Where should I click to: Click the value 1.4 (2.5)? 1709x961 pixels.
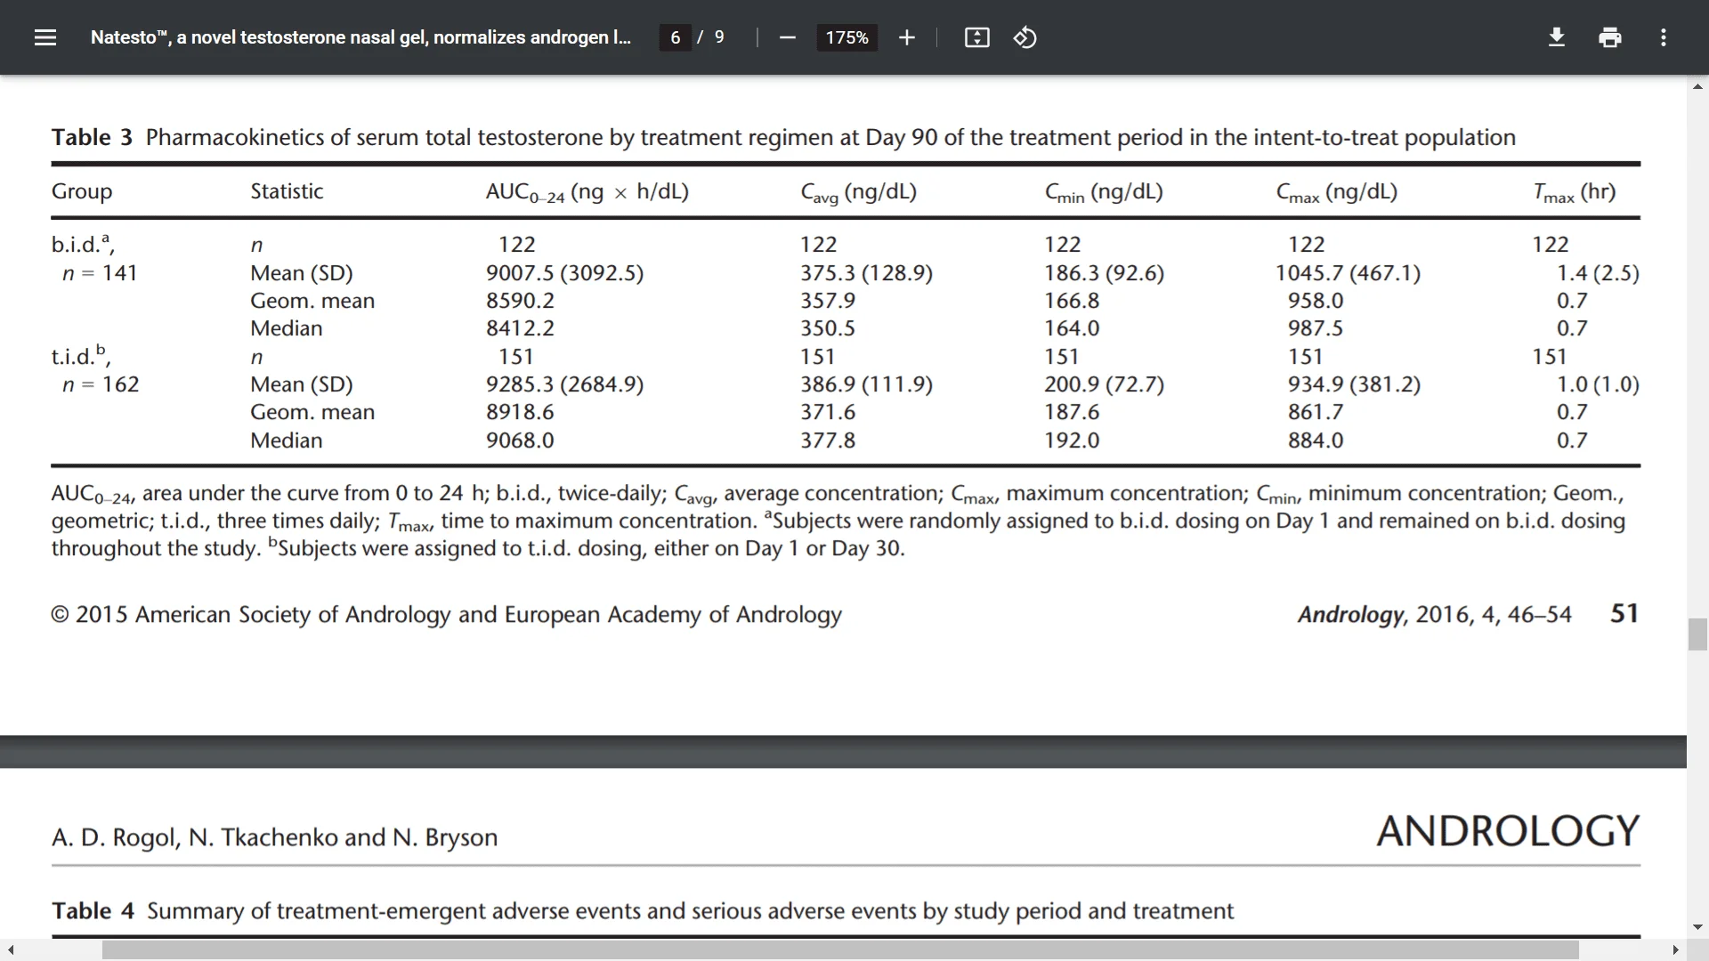tap(1598, 273)
